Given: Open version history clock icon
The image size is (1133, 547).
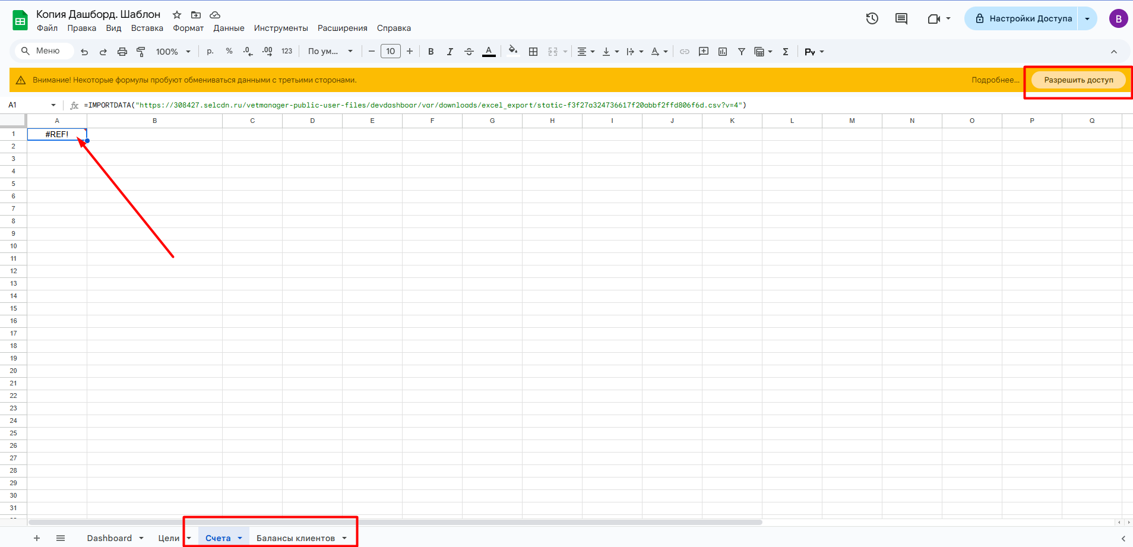Looking at the screenshot, I should 872,18.
